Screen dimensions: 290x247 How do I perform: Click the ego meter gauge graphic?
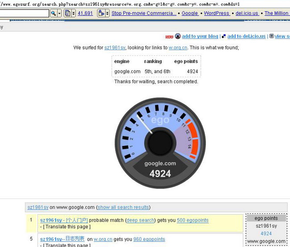pyautogui.click(x=160, y=143)
